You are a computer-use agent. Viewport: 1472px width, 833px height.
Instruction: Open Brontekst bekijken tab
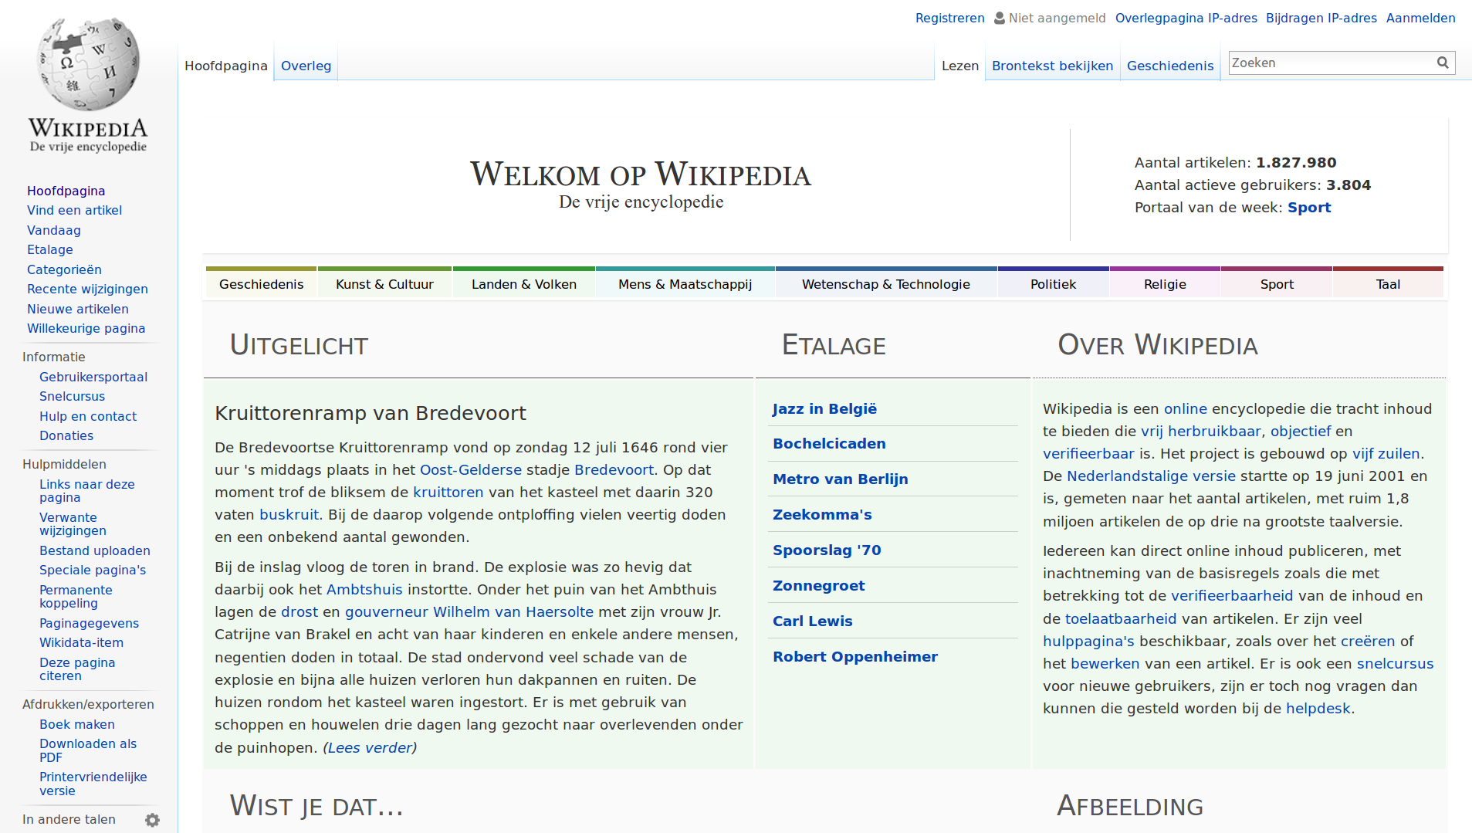1052,66
